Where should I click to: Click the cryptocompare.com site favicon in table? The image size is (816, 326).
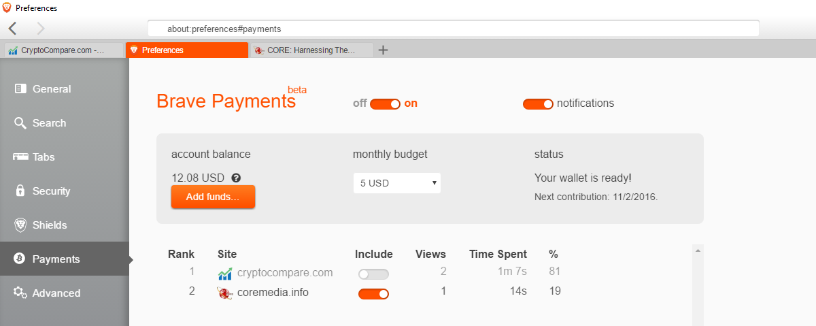point(225,273)
